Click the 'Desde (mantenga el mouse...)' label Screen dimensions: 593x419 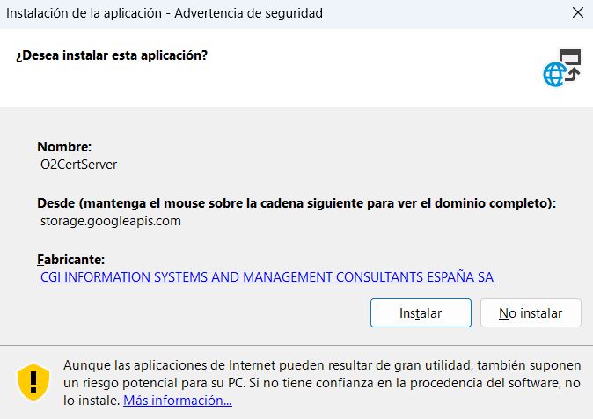tap(296, 203)
